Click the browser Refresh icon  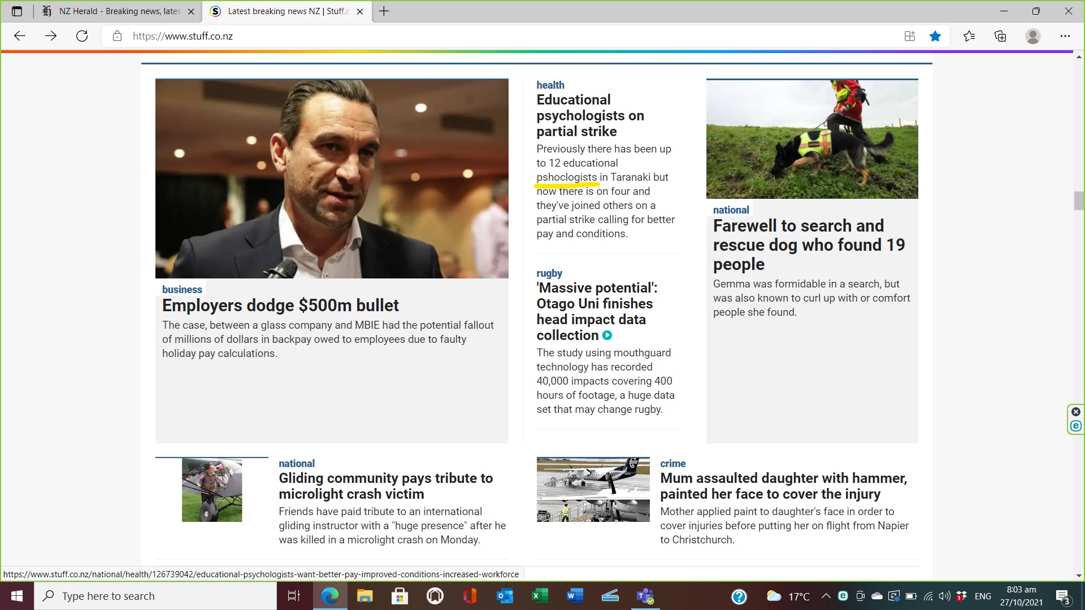coord(82,36)
